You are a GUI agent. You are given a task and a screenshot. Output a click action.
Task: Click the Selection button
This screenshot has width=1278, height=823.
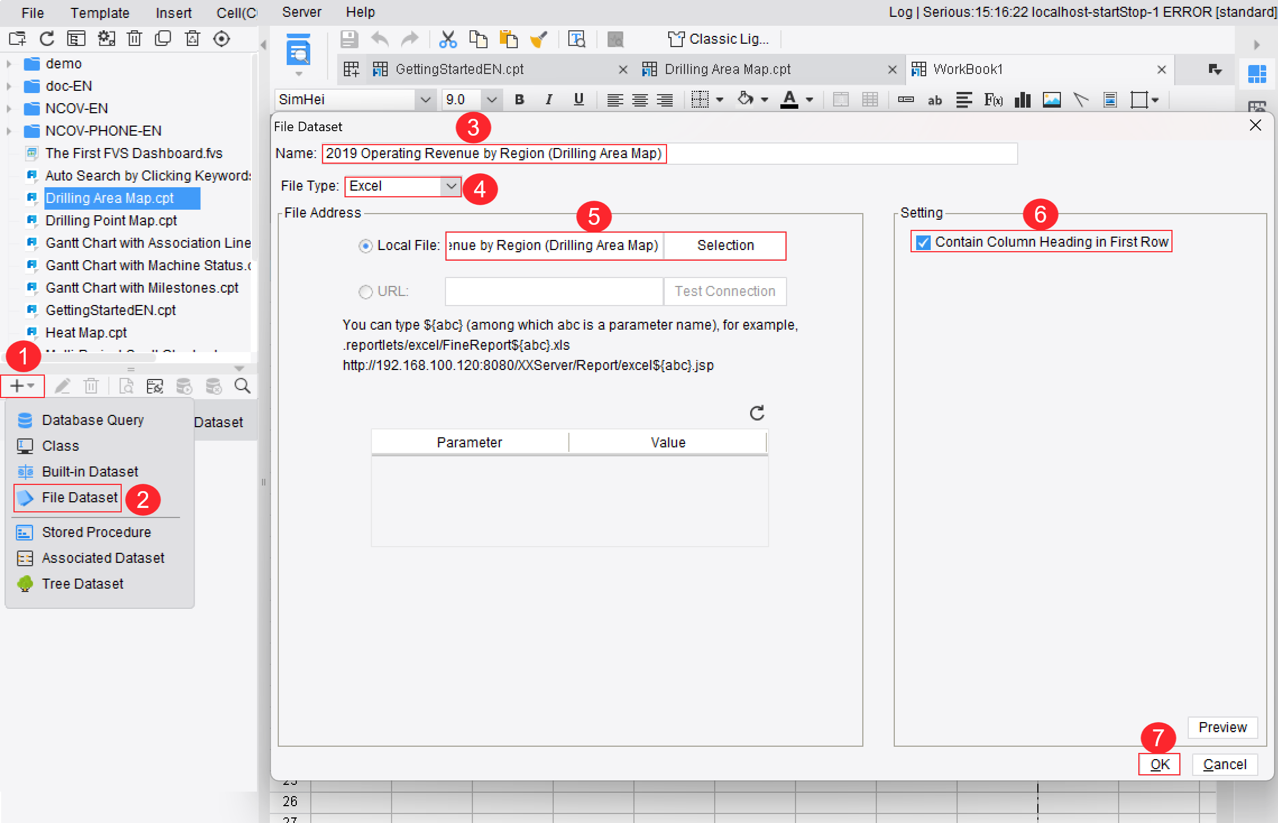click(x=725, y=246)
